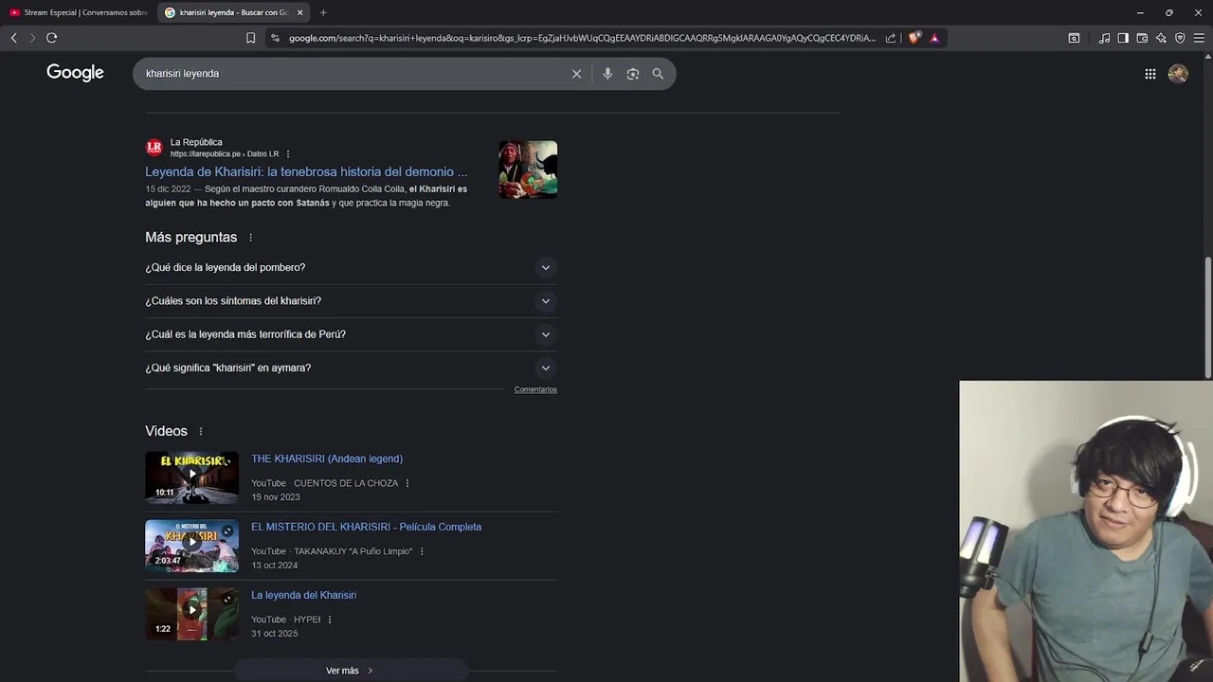This screenshot has width=1213, height=682.
Task: Bookmark this page with the bookmark icon
Action: click(250, 38)
